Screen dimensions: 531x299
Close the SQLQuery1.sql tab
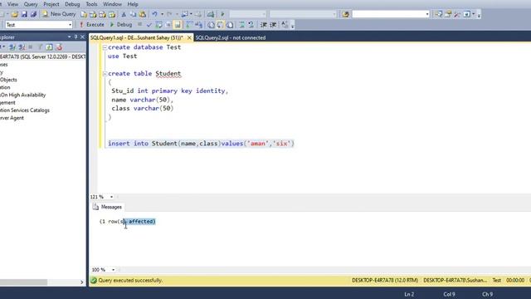(x=189, y=37)
